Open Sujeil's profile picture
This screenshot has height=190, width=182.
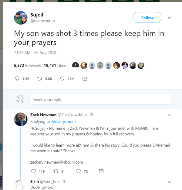click(21, 18)
